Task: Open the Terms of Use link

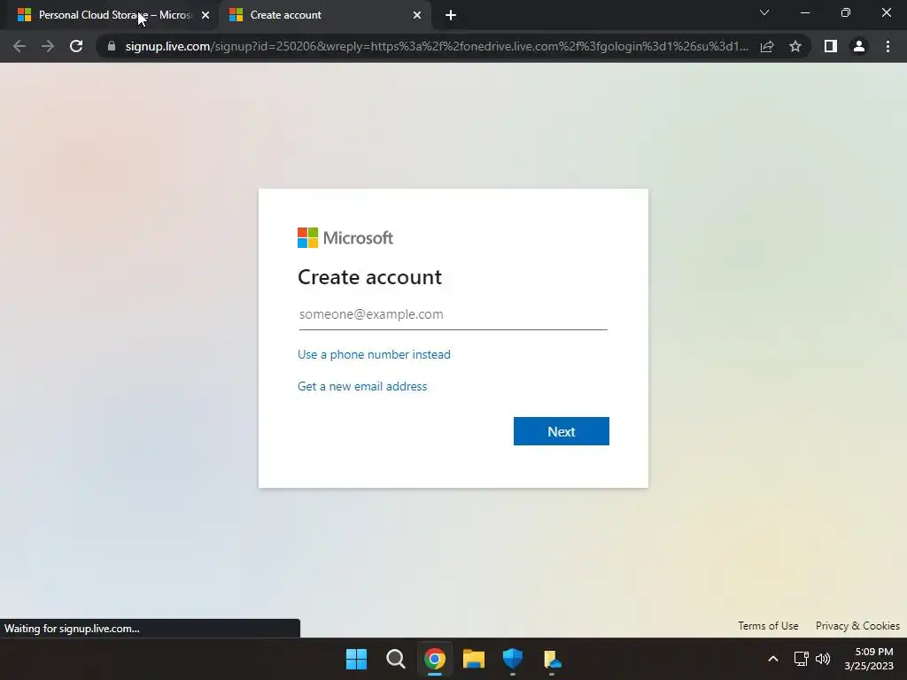Action: pyautogui.click(x=768, y=626)
